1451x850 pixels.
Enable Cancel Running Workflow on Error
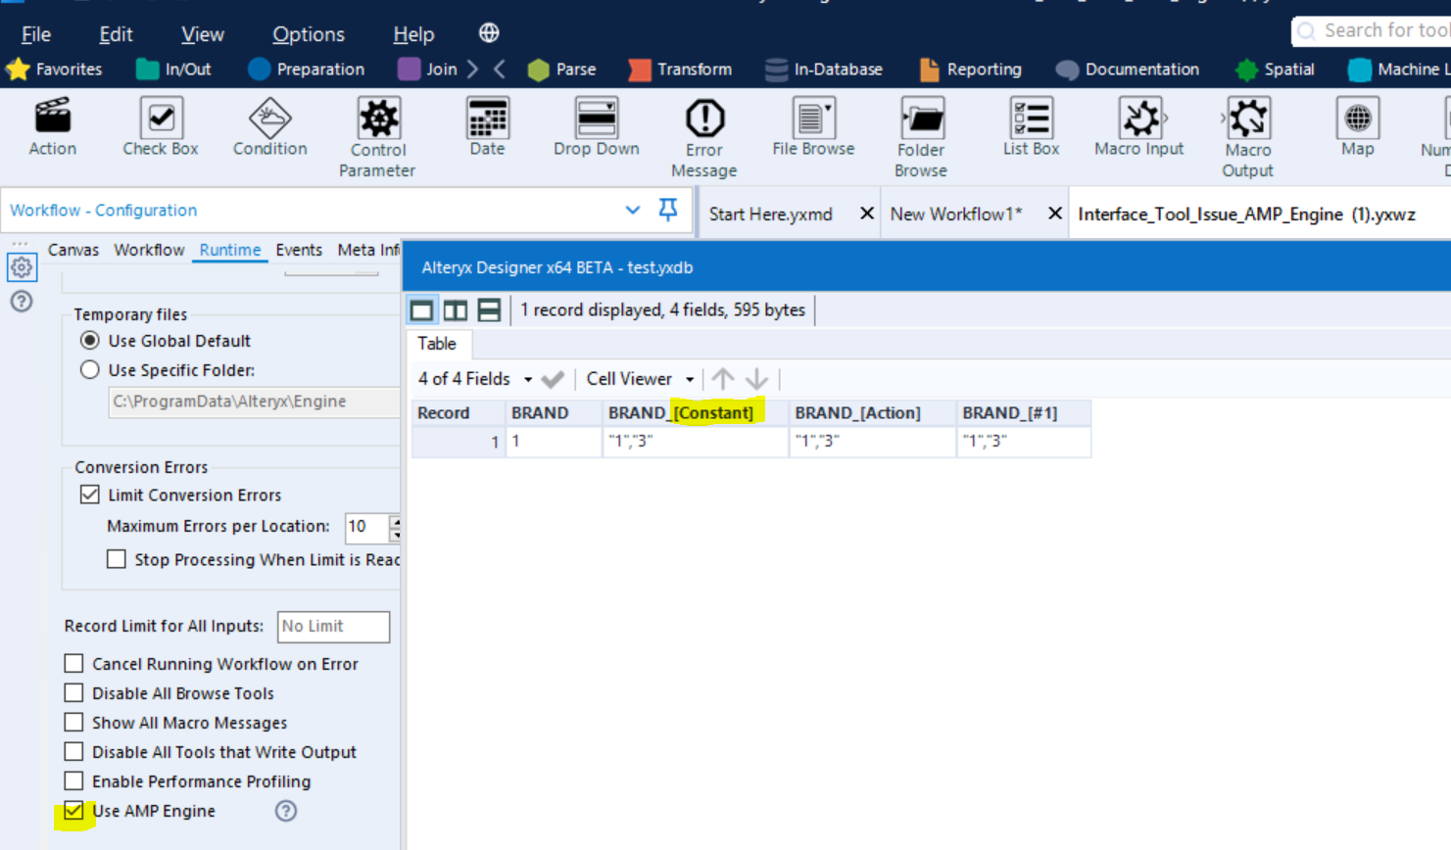[x=73, y=664]
